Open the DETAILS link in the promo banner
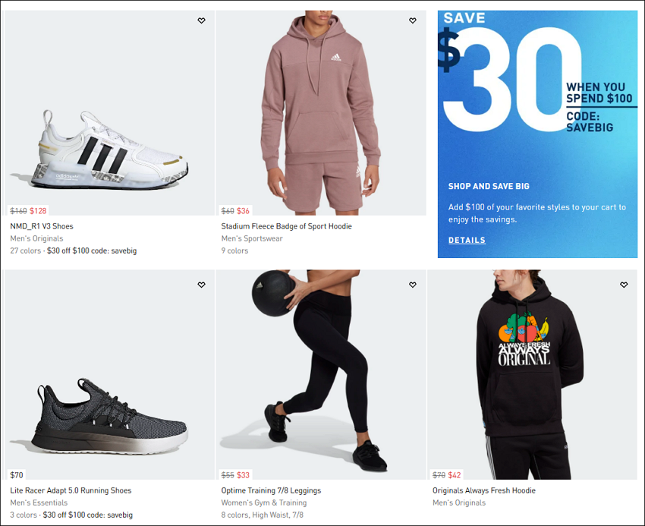 [467, 240]
